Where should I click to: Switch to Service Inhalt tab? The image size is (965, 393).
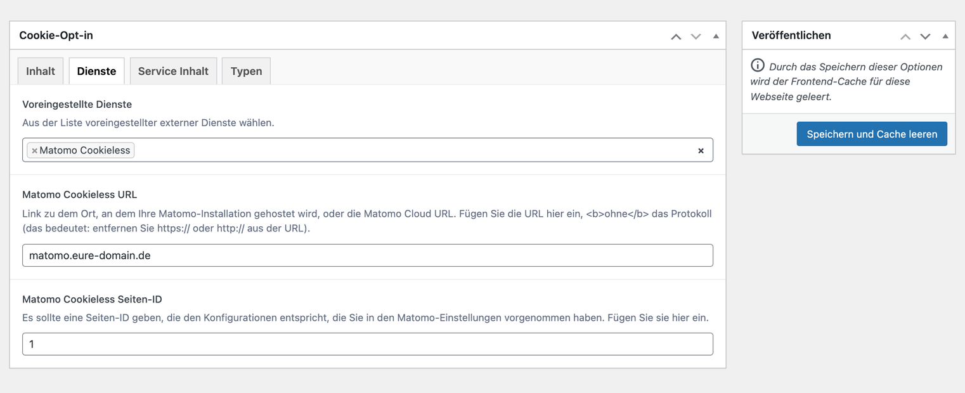click(173, 71)
